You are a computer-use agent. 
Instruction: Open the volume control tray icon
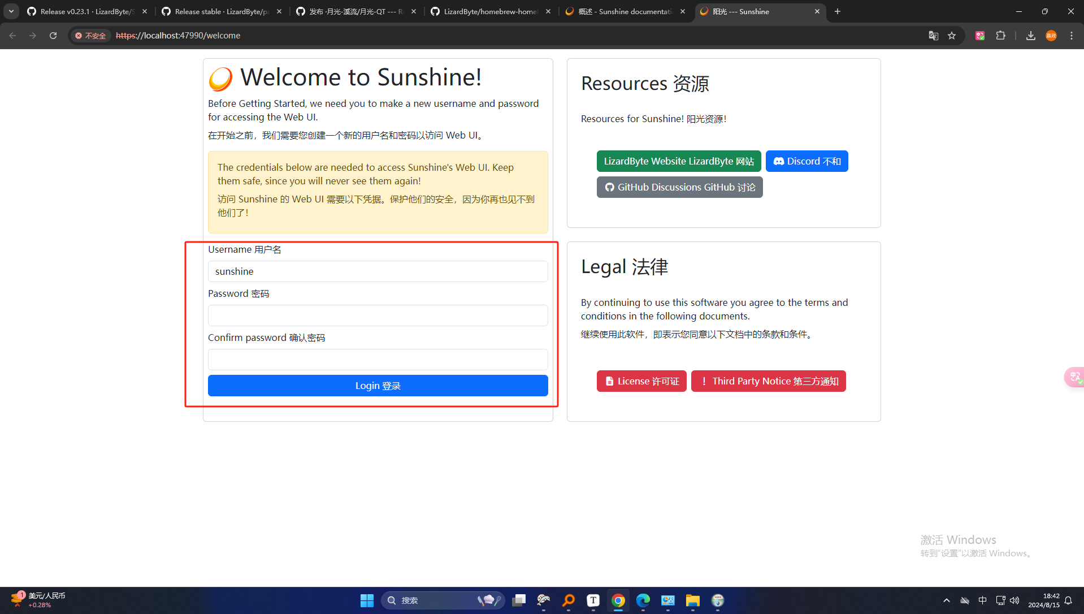(x=1014, y=600)
